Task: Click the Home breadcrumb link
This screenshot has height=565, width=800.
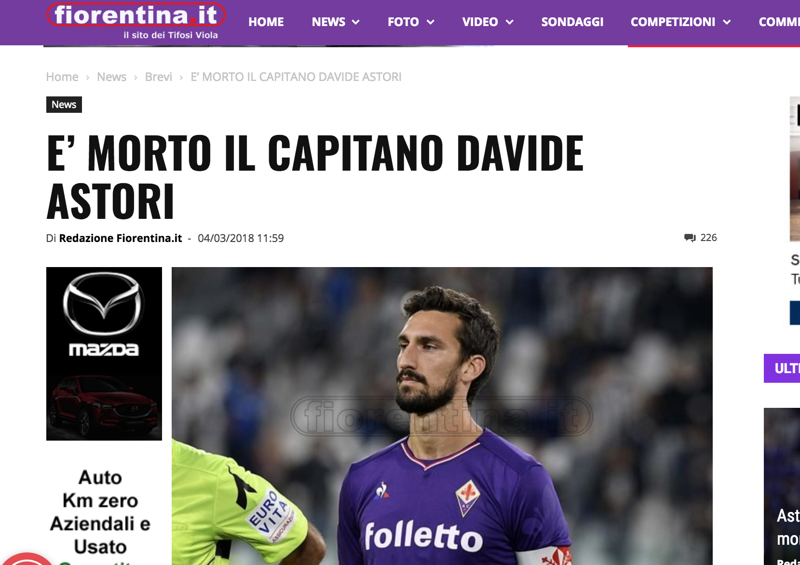Action: pos(62,77)
